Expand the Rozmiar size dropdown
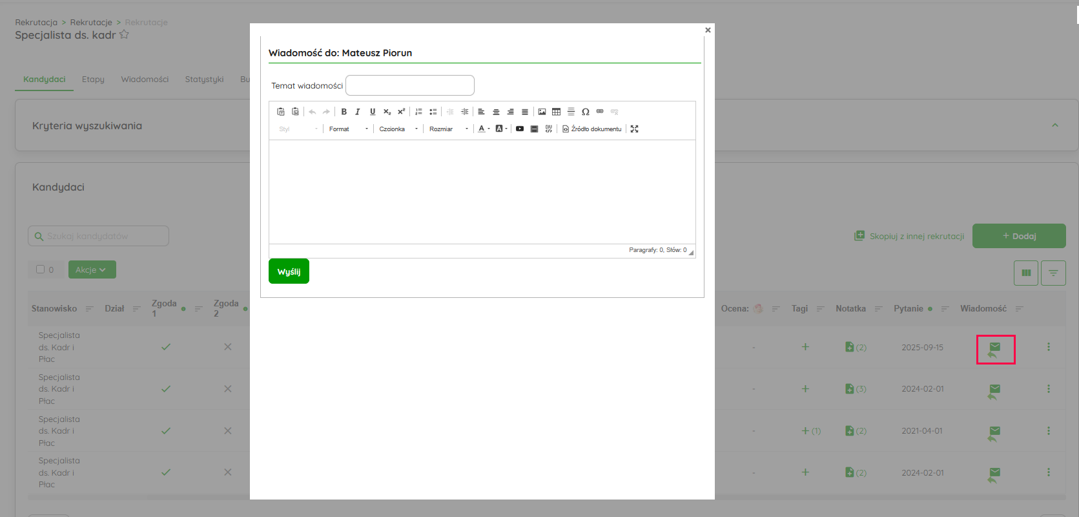The image size is (1079, 517). (448, 129)
